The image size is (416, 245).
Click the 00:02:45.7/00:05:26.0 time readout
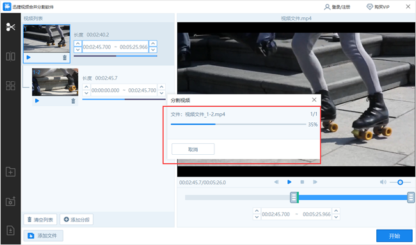(202, 182)
